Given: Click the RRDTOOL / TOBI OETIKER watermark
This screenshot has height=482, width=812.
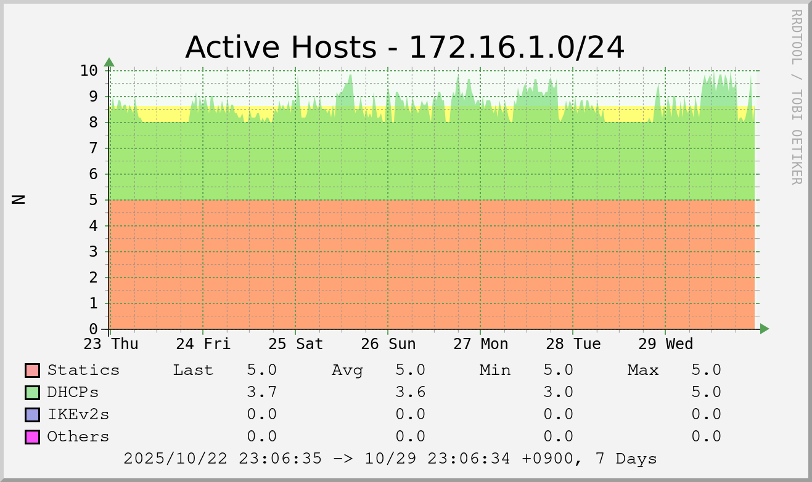Looking at the screenshot, I should click(796, 97).
